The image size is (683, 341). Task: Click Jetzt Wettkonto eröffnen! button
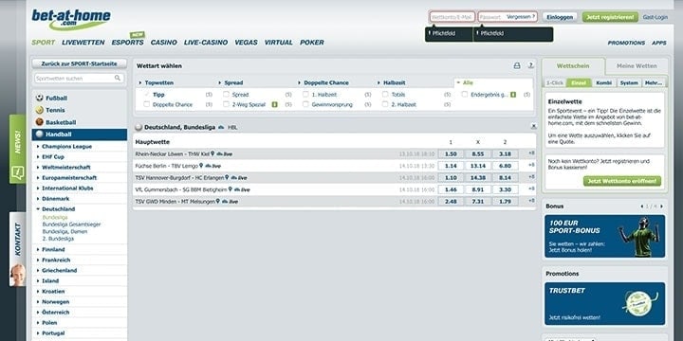pos(622,181)
